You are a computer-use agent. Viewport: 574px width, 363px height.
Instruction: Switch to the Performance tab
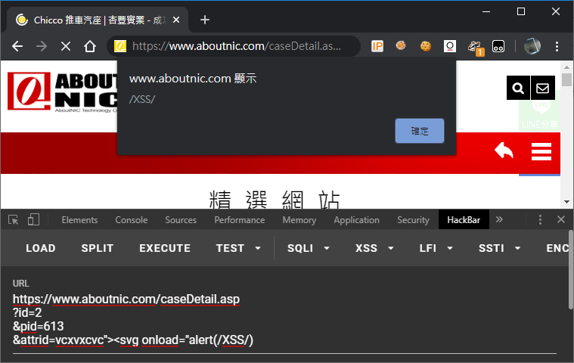[240, 220]
